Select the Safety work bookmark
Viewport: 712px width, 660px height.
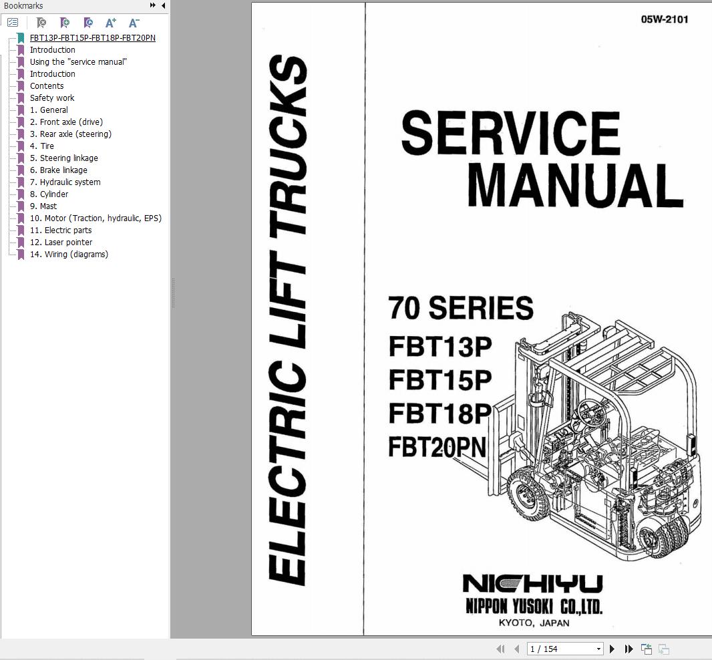pyautogui.click(x=52, y=98)
